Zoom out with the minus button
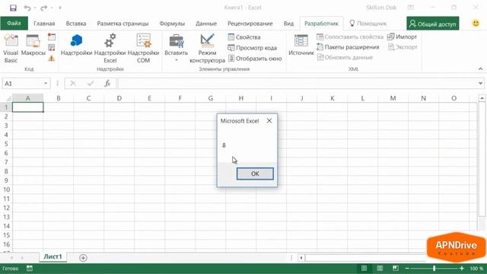 click(407, 269)
